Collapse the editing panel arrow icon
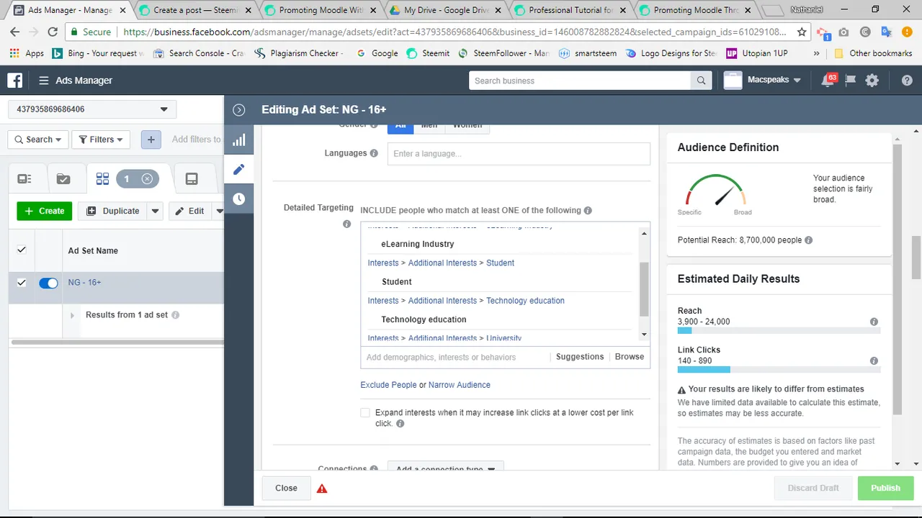Screen dimensions: 922x518 (239, 109)
